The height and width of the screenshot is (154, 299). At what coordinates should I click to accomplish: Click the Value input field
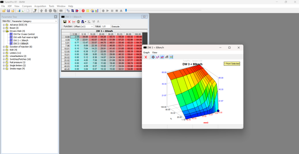pyautogui.click(x=105, y=27)
